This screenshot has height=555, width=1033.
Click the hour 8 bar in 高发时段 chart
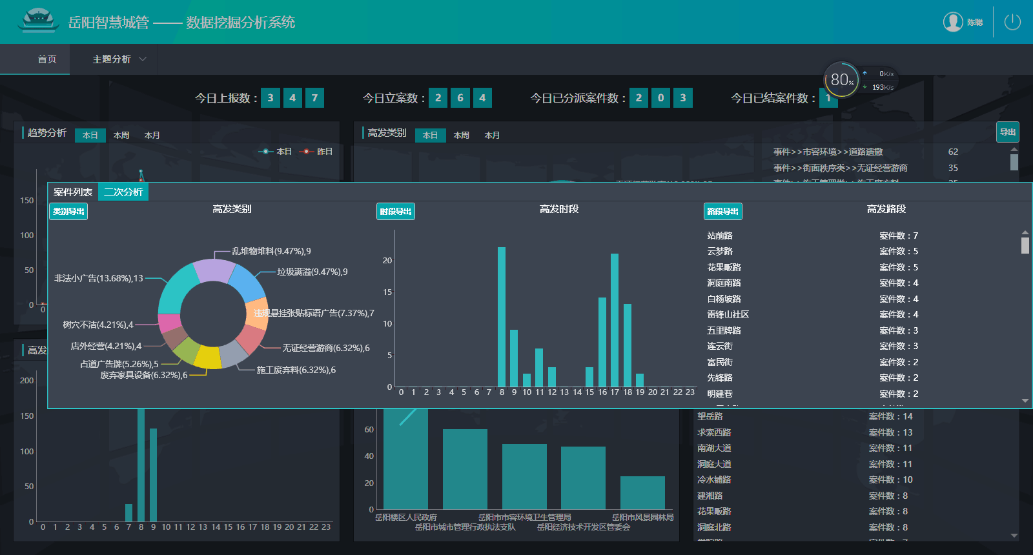[502, 316]
